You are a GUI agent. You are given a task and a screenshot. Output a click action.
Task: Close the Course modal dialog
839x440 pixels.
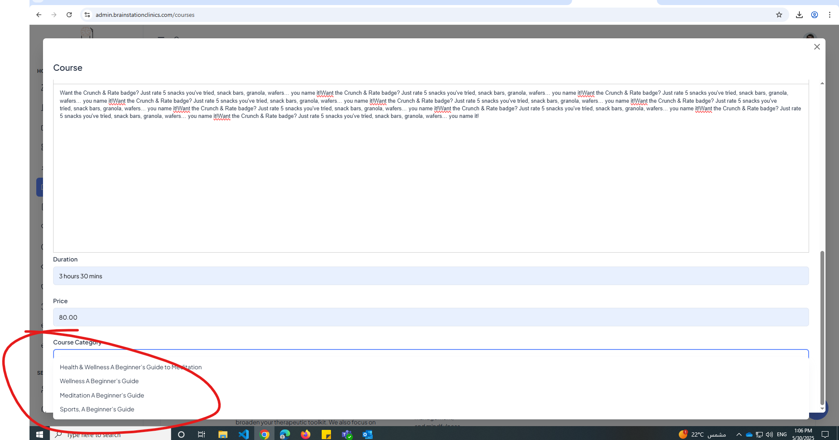[817, 47]
